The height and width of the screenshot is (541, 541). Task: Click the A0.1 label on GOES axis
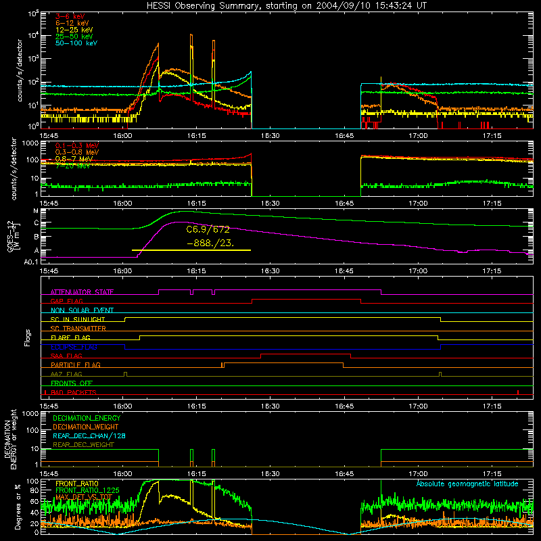(30, 262)
